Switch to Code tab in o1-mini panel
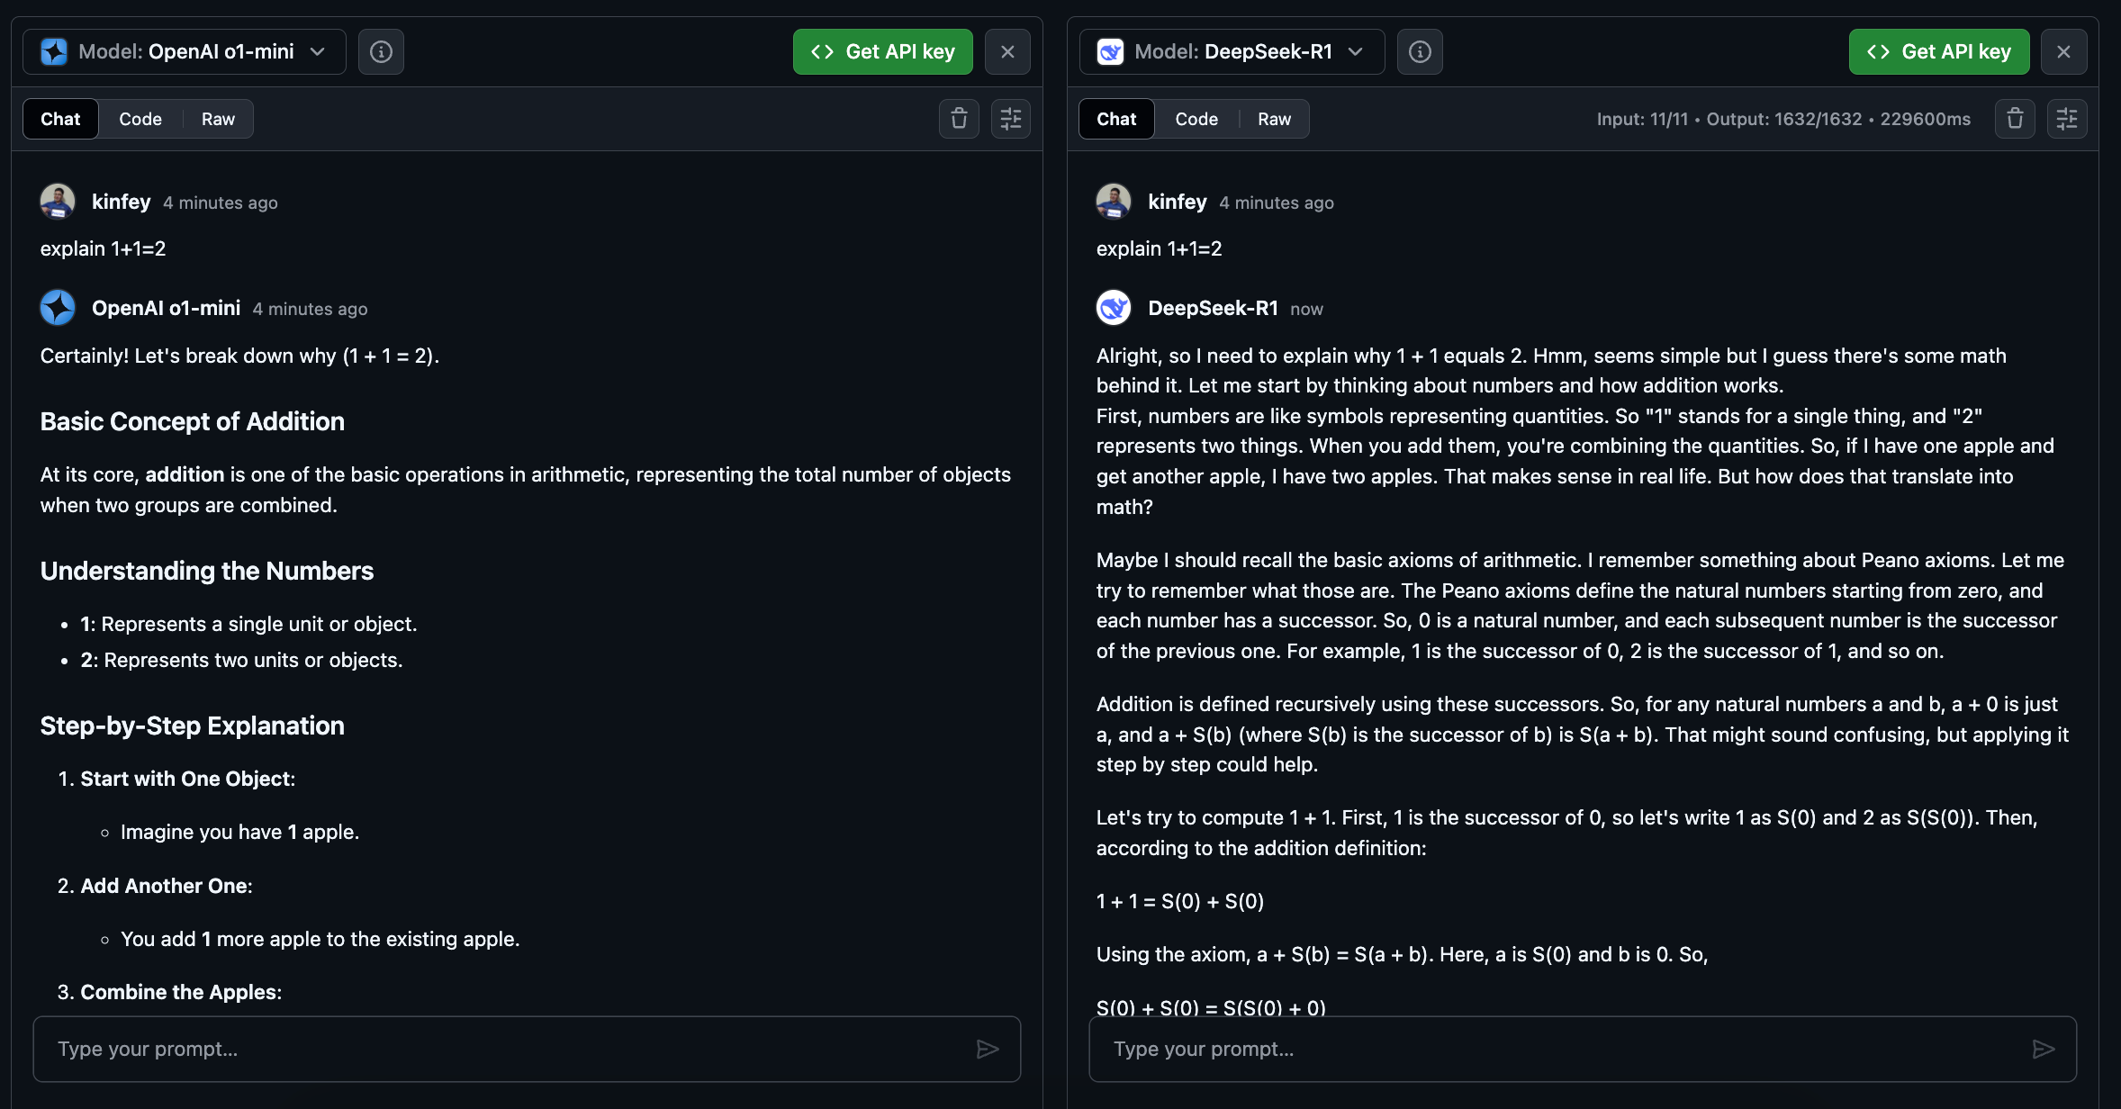 140,119
